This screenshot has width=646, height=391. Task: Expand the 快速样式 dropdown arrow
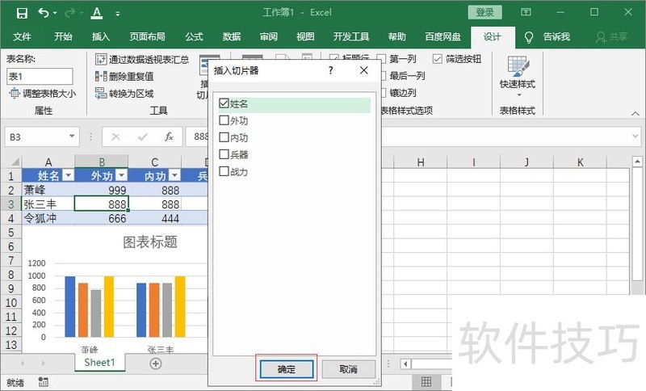[519, 95]
